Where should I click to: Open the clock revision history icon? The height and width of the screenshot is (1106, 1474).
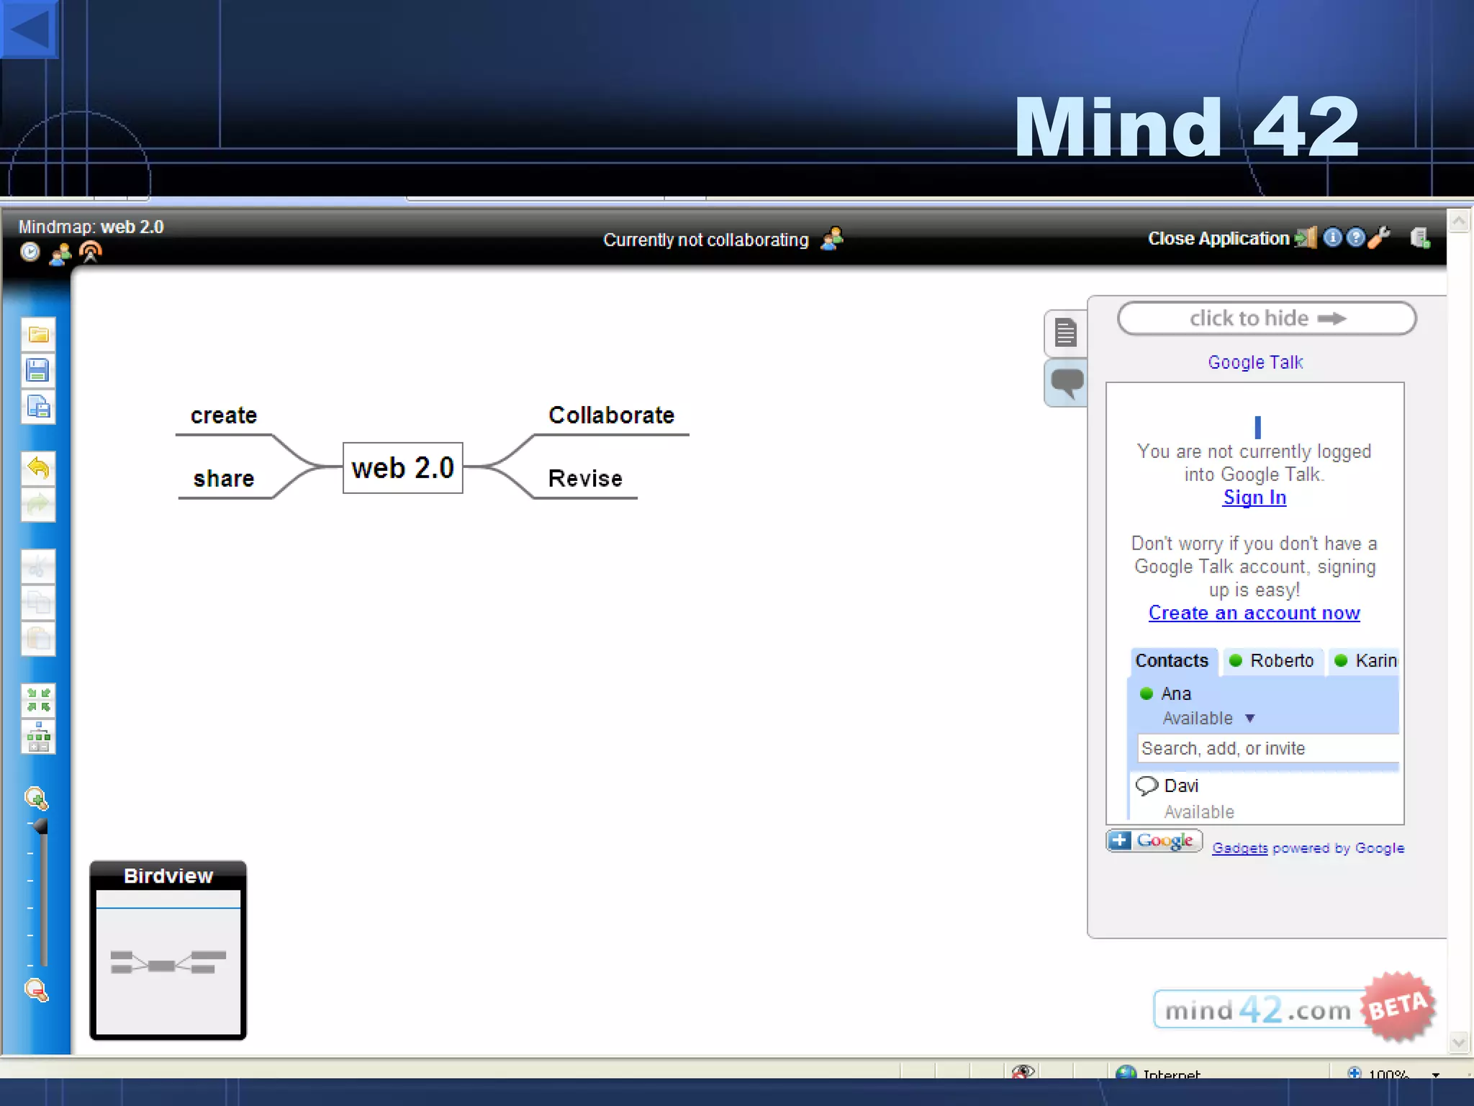point(30,252)
